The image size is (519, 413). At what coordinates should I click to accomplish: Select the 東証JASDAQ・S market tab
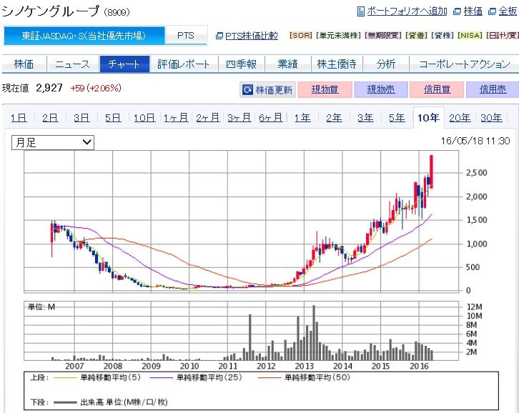pos(84,36)
